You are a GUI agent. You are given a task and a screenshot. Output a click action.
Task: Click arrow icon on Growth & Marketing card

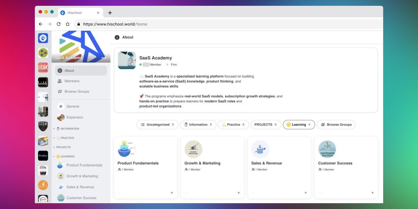[239, 193]
